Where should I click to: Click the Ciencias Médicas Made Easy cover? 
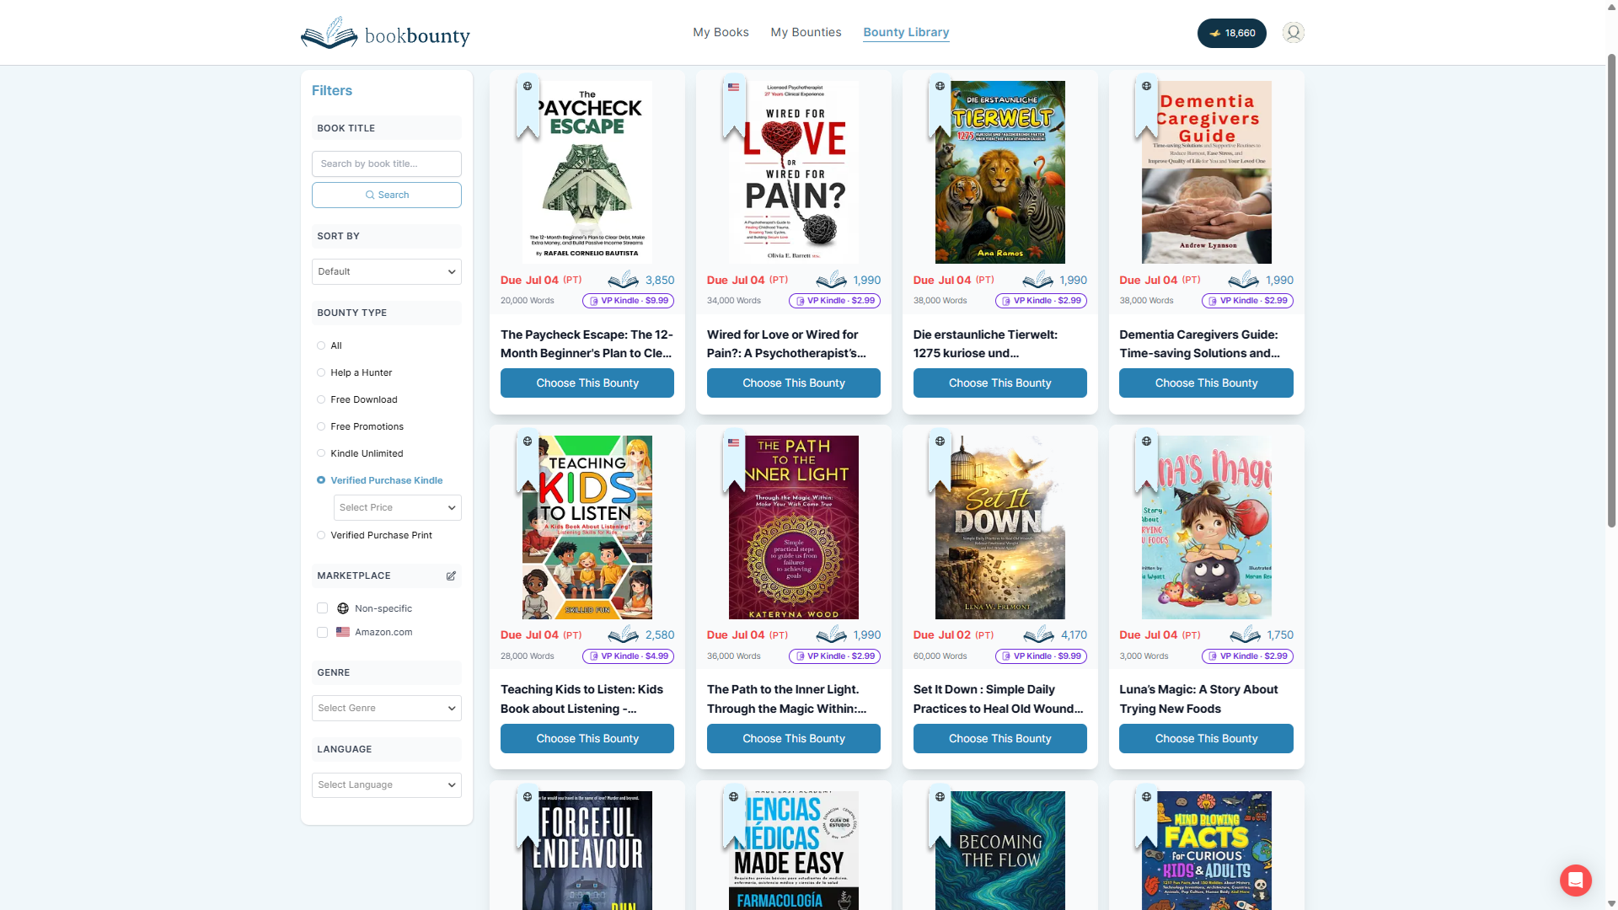pyautogui.click(x=794, y=850)
